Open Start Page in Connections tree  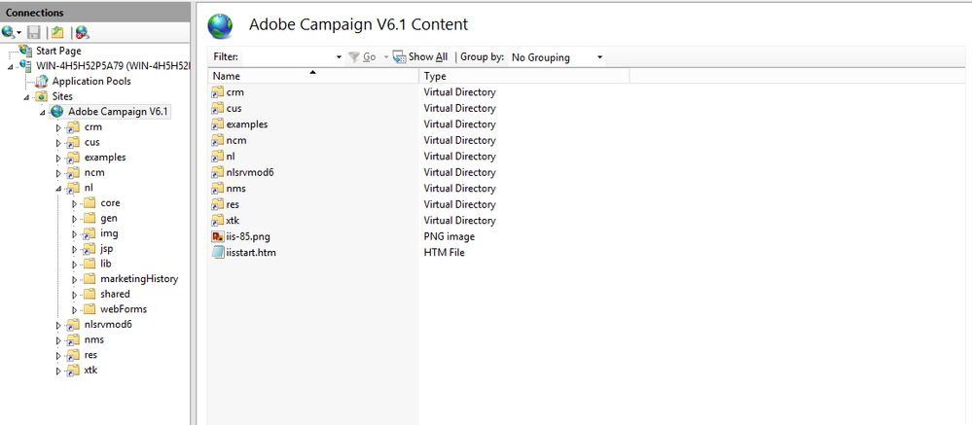[57, 51]
